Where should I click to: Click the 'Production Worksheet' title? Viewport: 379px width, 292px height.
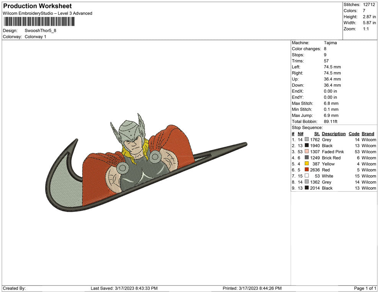click(x=38, y=6)
